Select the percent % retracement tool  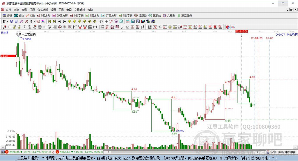[160, 27]
